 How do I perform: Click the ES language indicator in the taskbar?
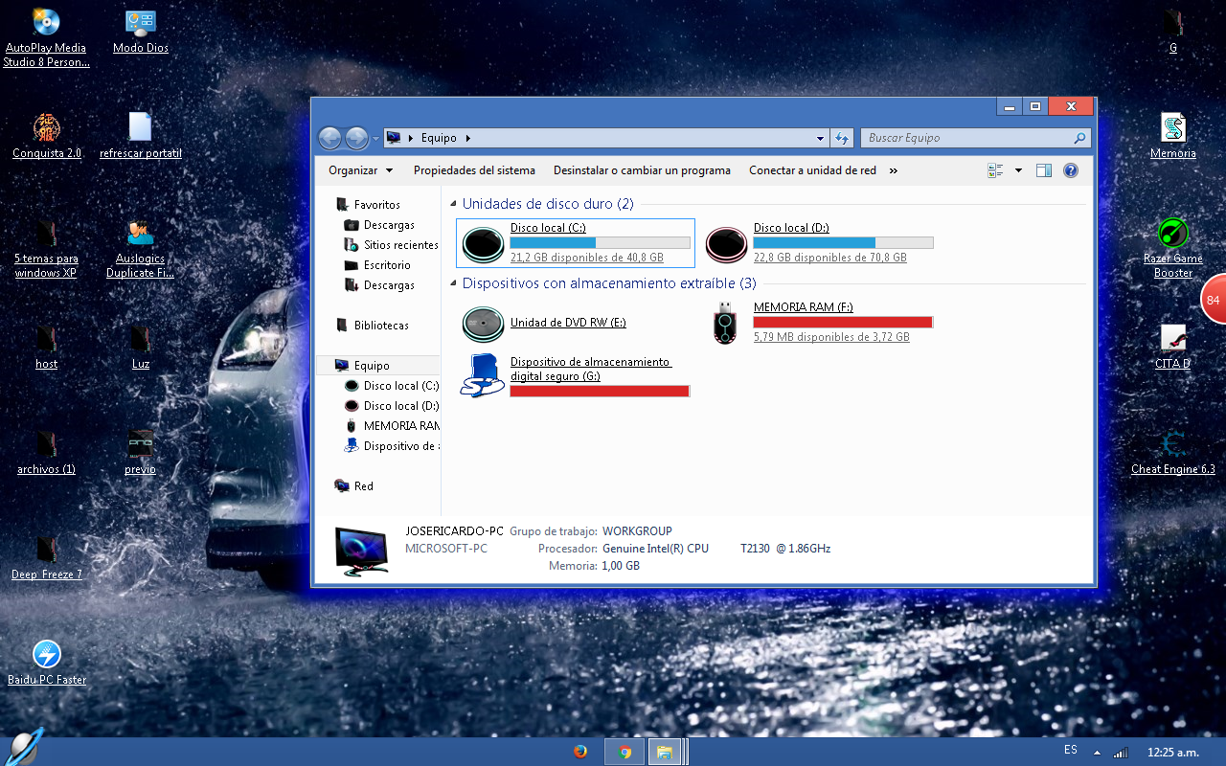[x=1070, y=750]
